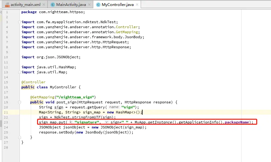Click the class icon on MyController.java tab

[98, 5]
